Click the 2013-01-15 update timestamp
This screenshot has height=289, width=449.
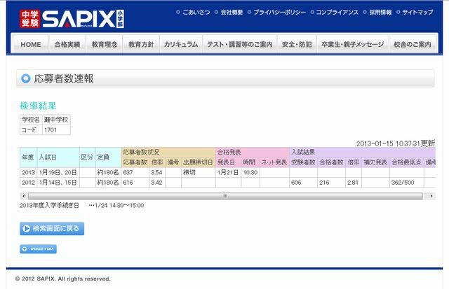[396, 143]
